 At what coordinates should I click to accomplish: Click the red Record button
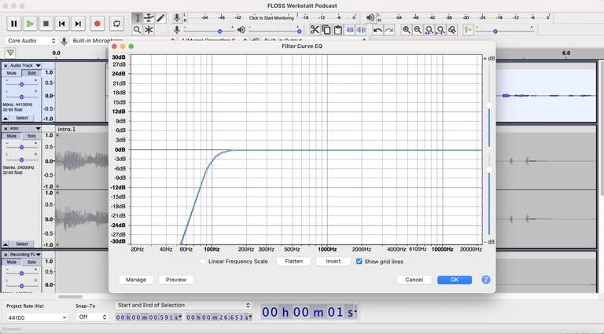coord(98,24)
